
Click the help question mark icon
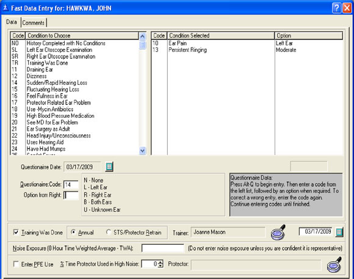point(336,8)
